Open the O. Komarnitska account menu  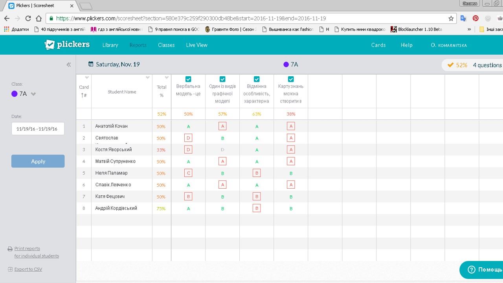coord(449,45)
